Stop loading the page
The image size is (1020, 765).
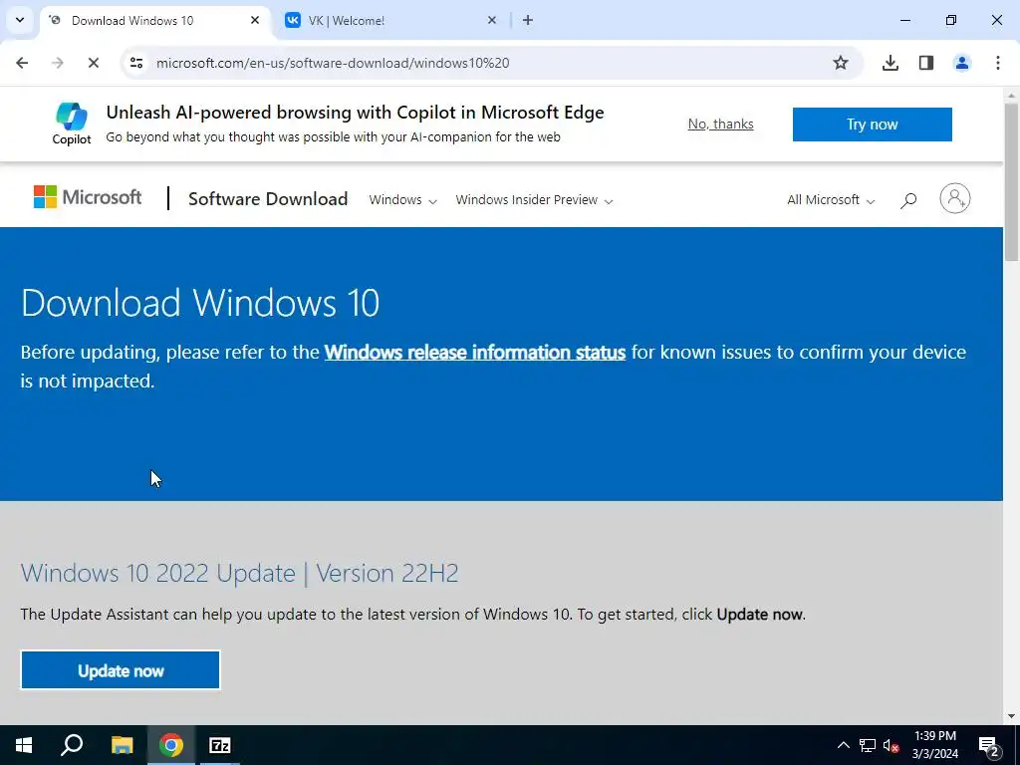[93, 63]
